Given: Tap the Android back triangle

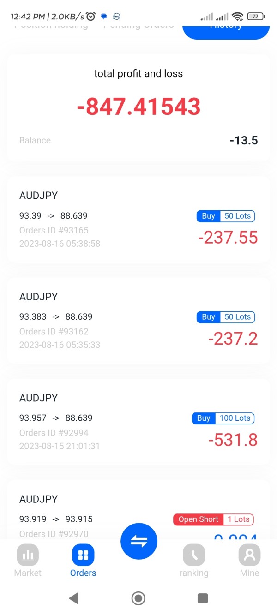Looking at the screenshot, I should pos(73,598).
